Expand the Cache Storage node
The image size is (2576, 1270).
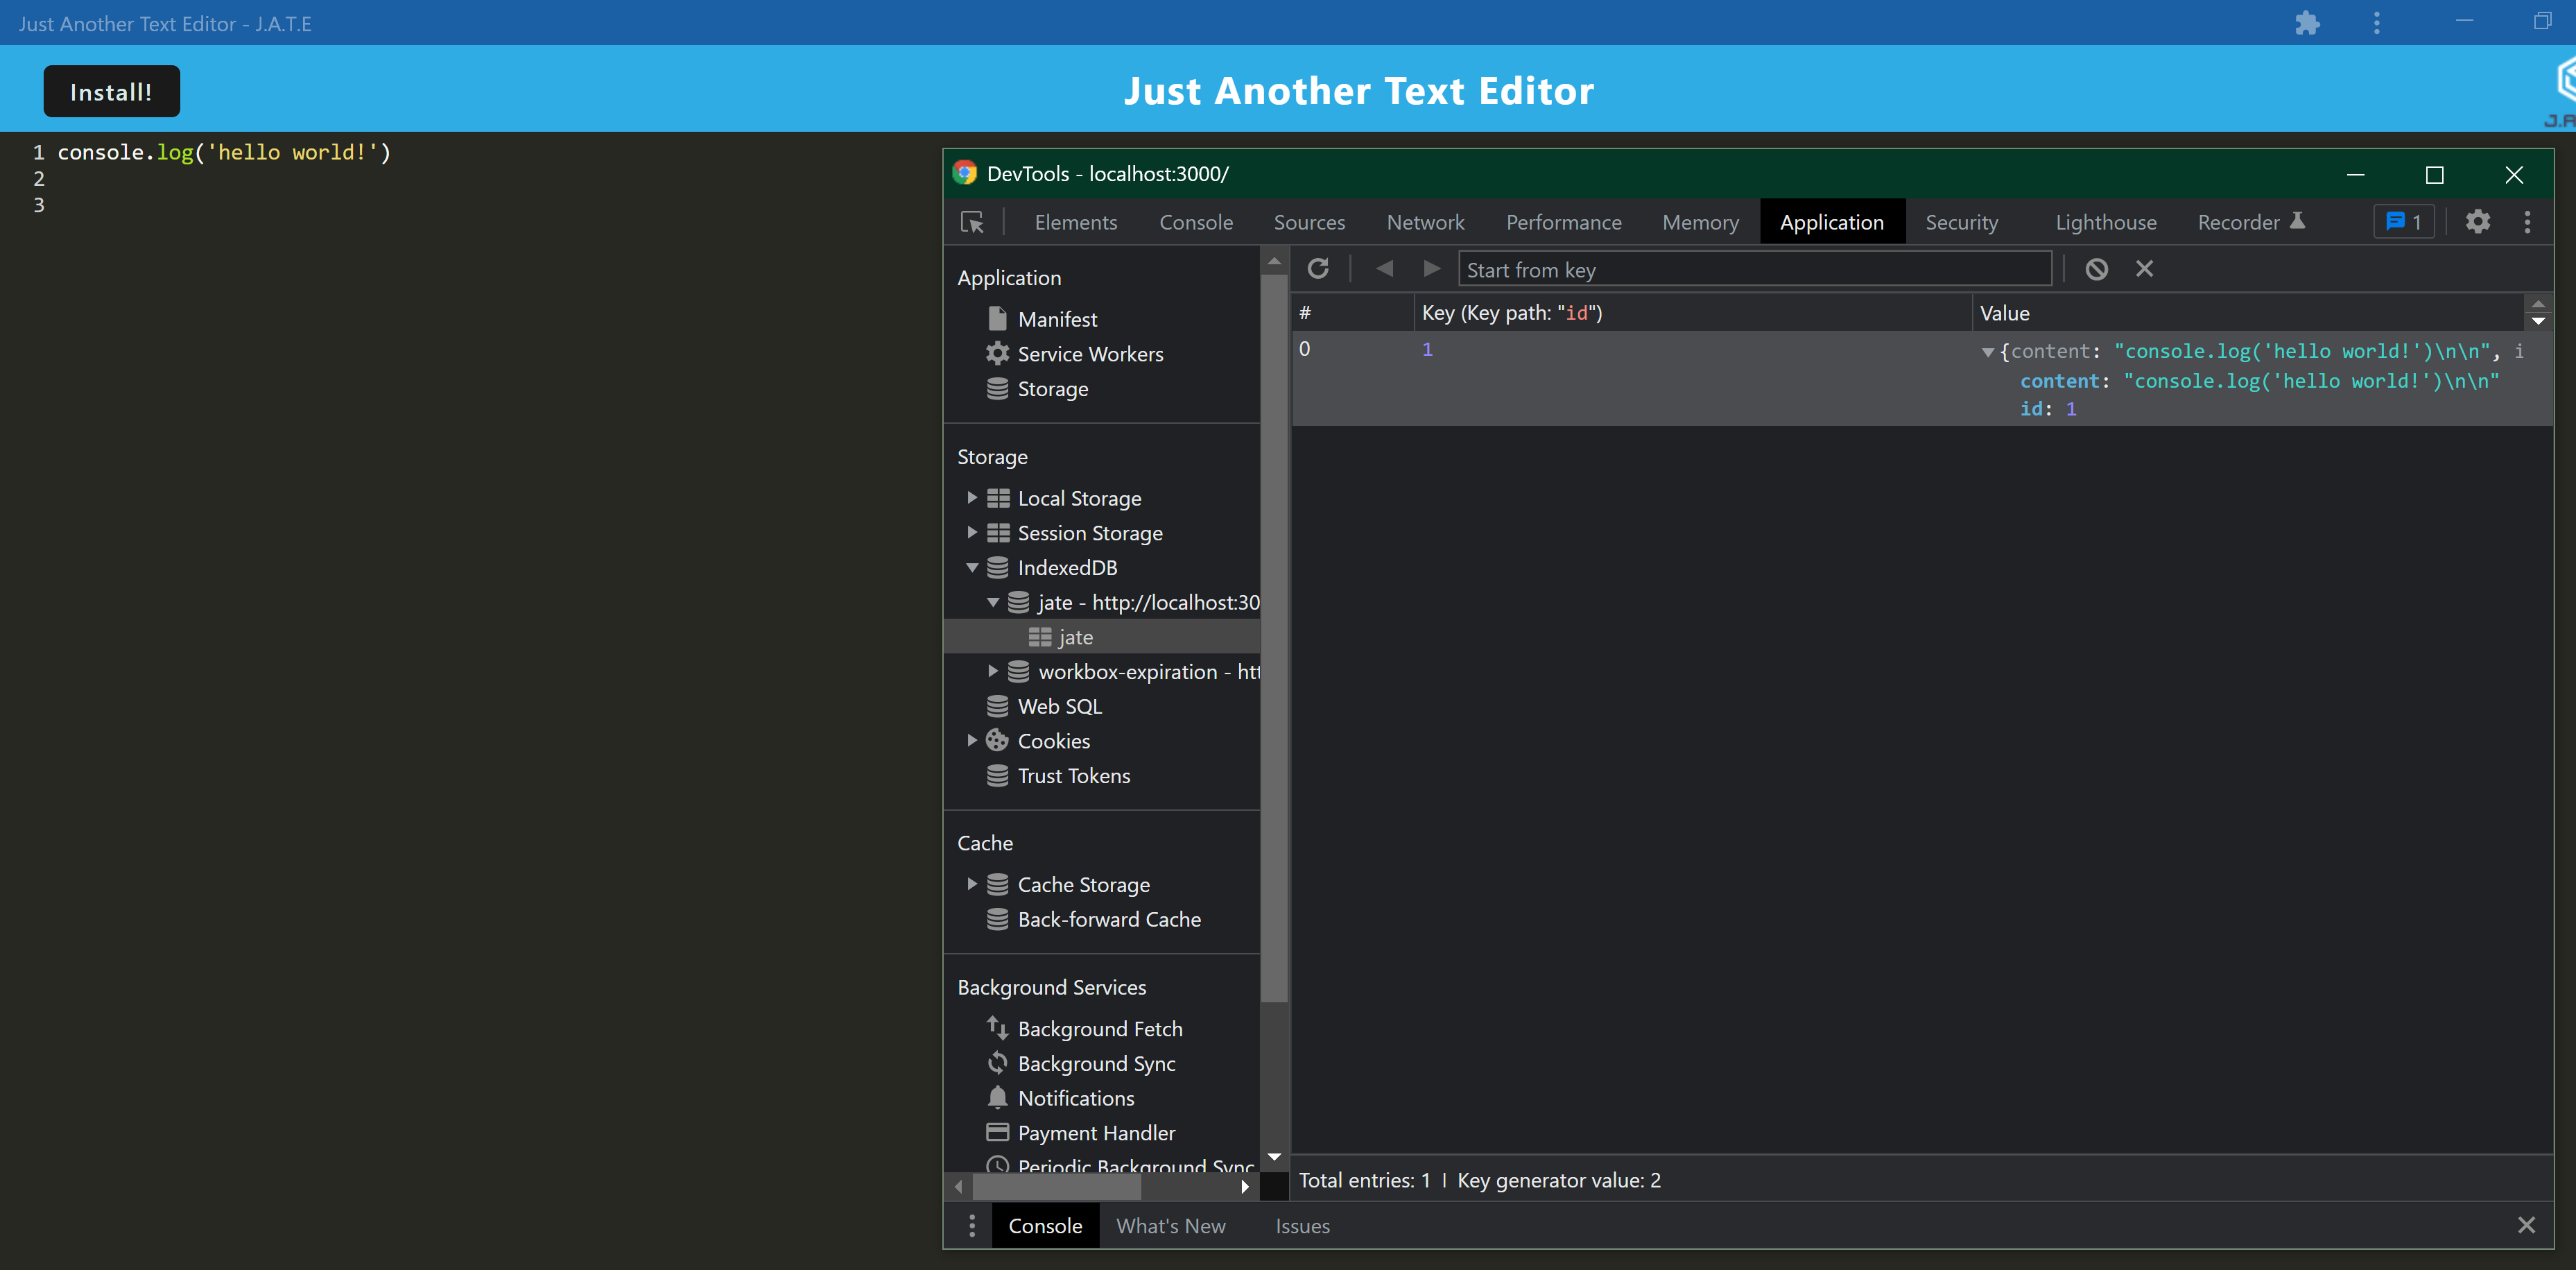971,885
